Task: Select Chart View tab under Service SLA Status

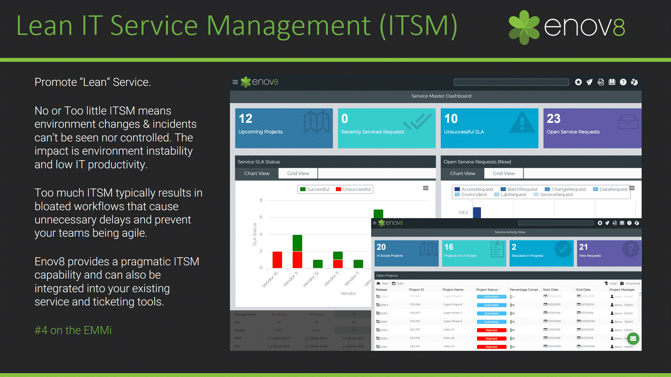Action: pyautogui.click(x=257, y=173)
